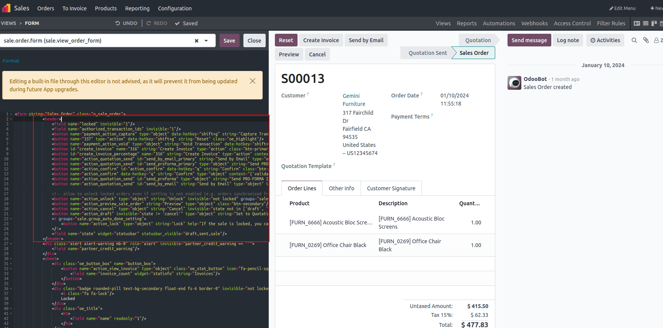Click the Format link
This screenshot has width=663, height=328.
coord(11,61)
